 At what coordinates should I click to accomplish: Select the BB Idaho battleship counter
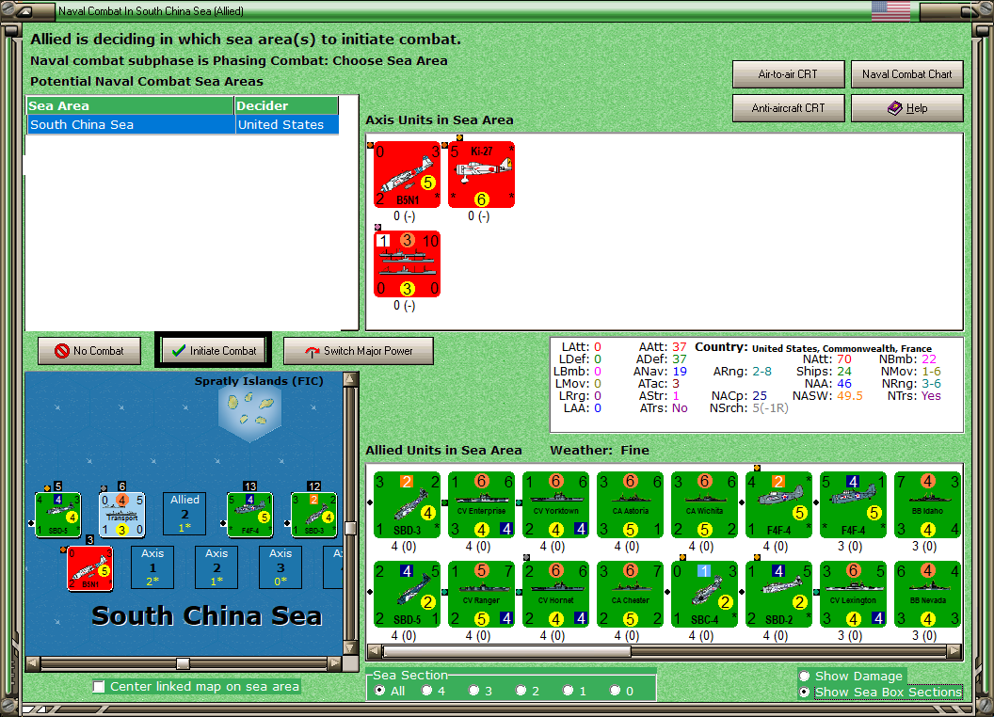point(927,504)
